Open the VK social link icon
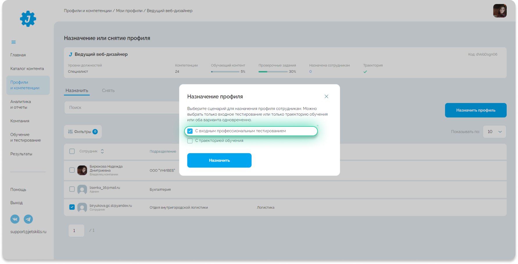 tap(15, 219)
